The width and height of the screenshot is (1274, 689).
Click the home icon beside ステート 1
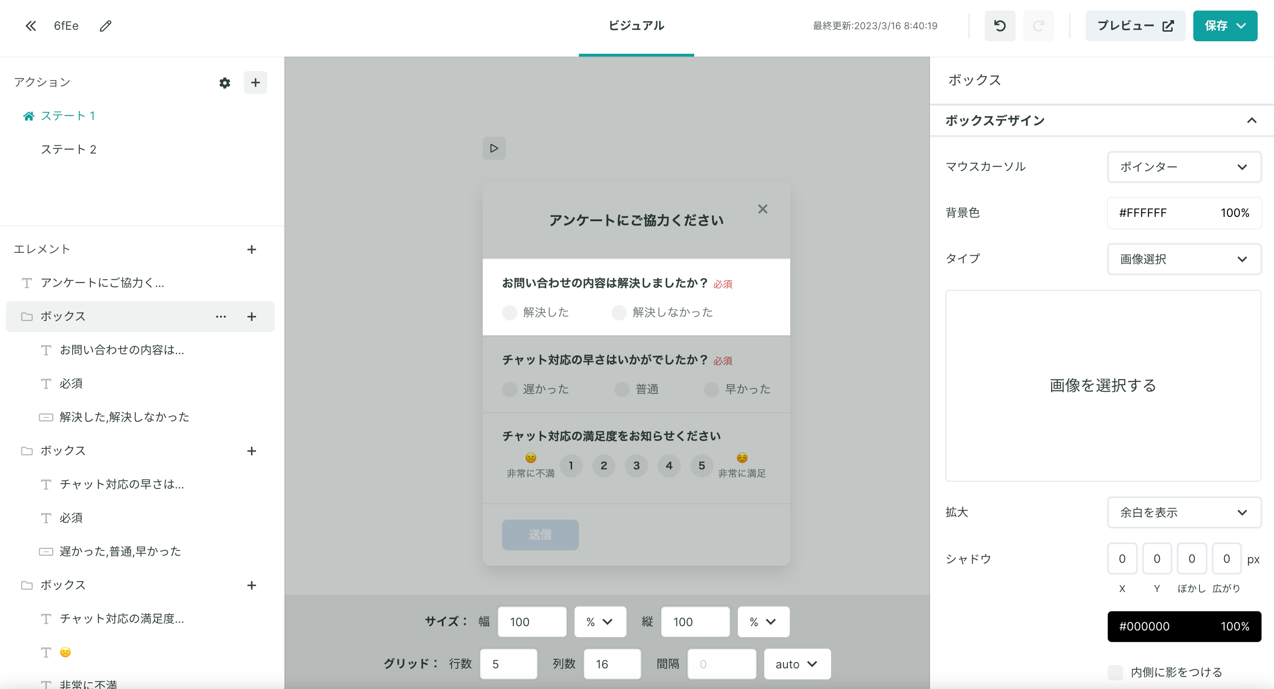pos(29,116)
